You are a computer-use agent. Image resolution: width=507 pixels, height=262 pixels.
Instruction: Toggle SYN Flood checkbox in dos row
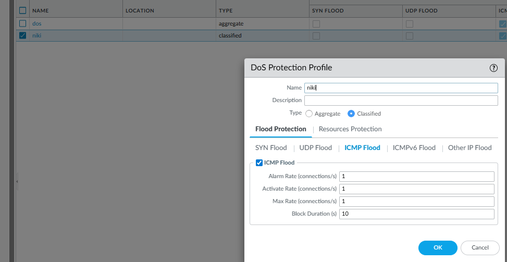coord(316,24)
